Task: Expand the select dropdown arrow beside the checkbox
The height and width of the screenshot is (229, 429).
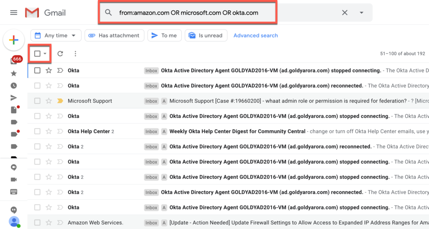Action: pos(45,54)
